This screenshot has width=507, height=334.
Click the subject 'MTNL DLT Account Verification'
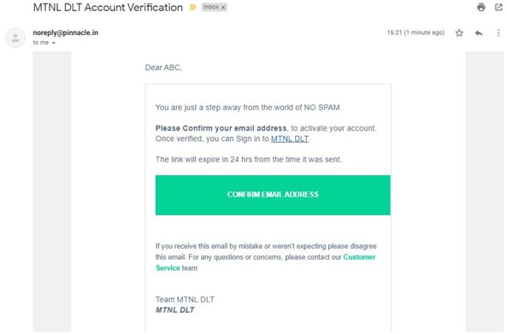108,8
